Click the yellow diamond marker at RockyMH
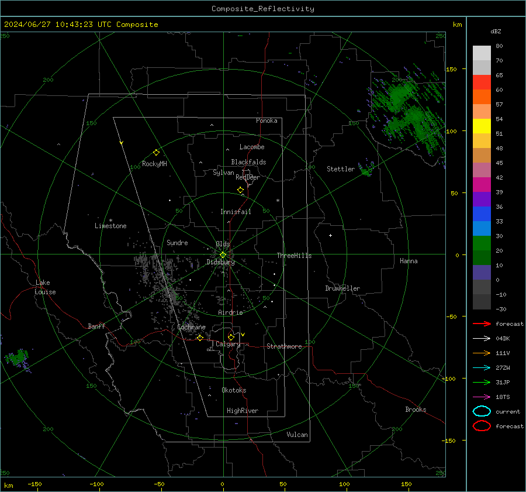 point(156,153)
